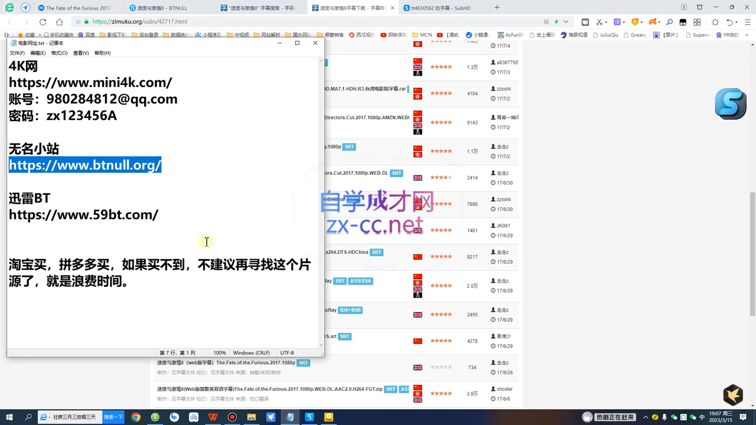
Task: Click Notepad scrollbar down arrow
Action: (x=321, y=344)
